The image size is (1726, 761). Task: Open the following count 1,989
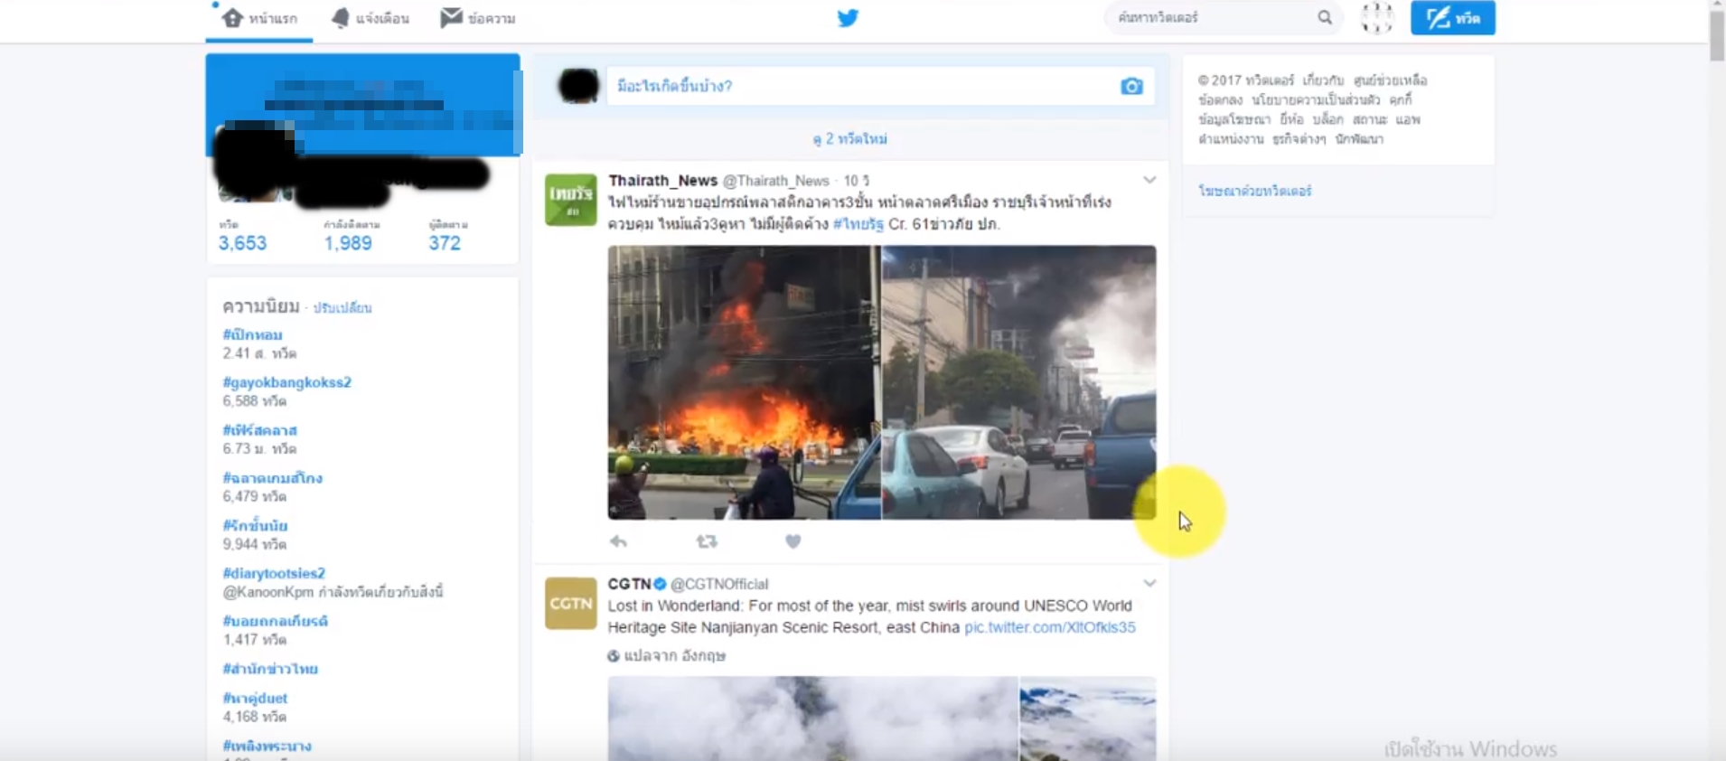click(x=348, y=243)
